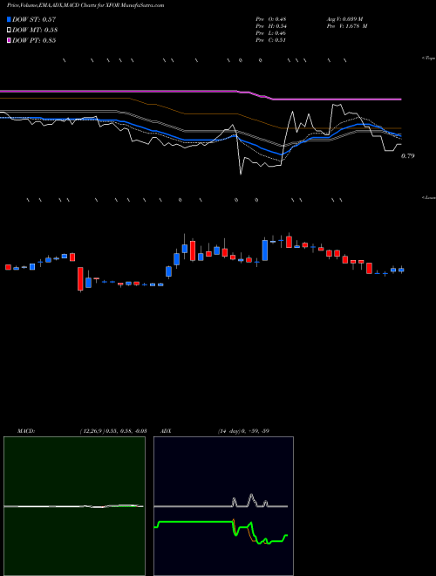This screenshot has width=436, height=576.
Task: Click the MACD (12,26,9) values text
Action: click(x=113, y=431)
